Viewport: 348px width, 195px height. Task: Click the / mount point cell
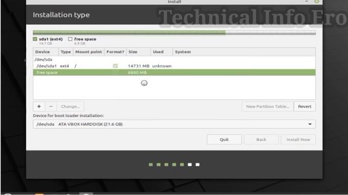coord(76,66)
